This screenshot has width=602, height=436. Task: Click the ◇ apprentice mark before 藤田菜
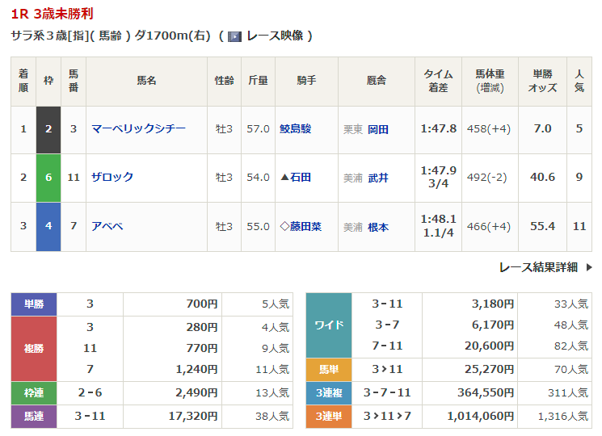click(284, 227)
